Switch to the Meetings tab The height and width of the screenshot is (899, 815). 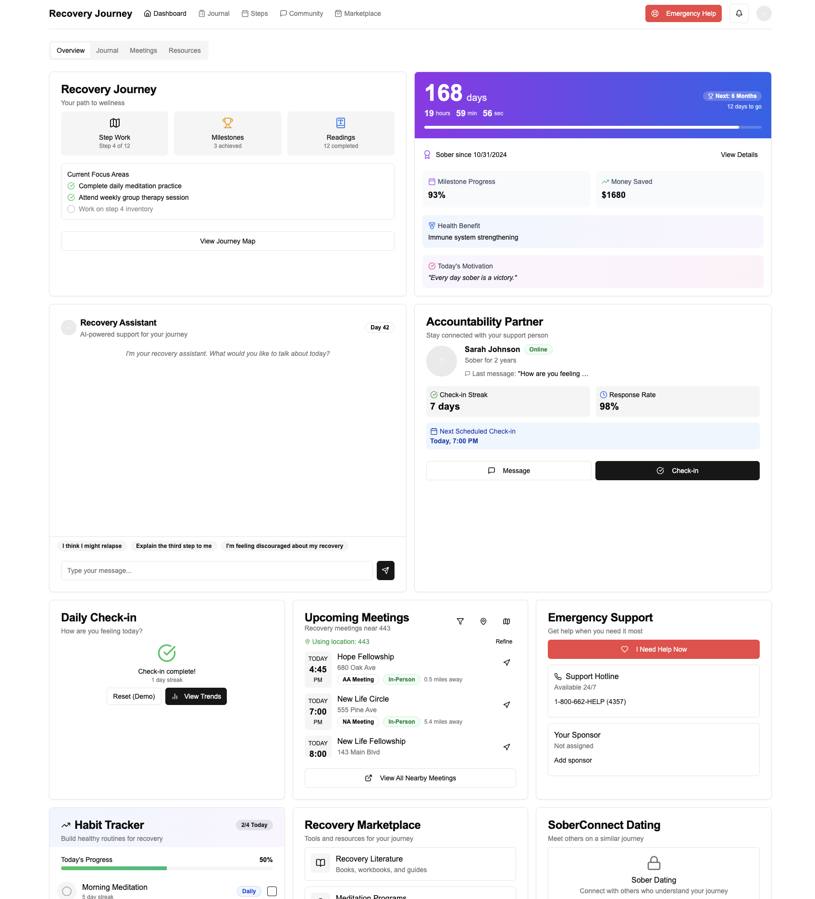pos(143,50)
